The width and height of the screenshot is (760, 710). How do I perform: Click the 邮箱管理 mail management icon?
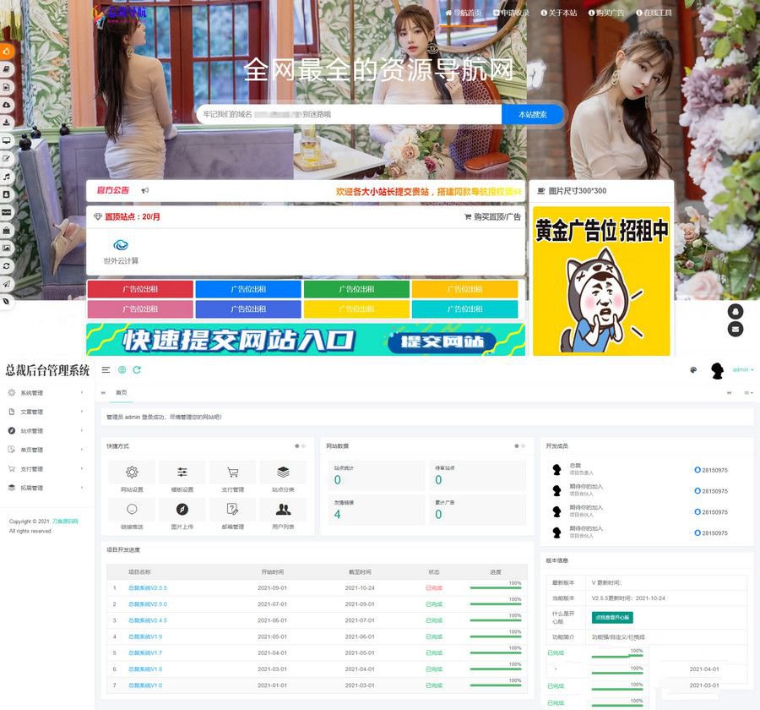(x=231, y=510)
